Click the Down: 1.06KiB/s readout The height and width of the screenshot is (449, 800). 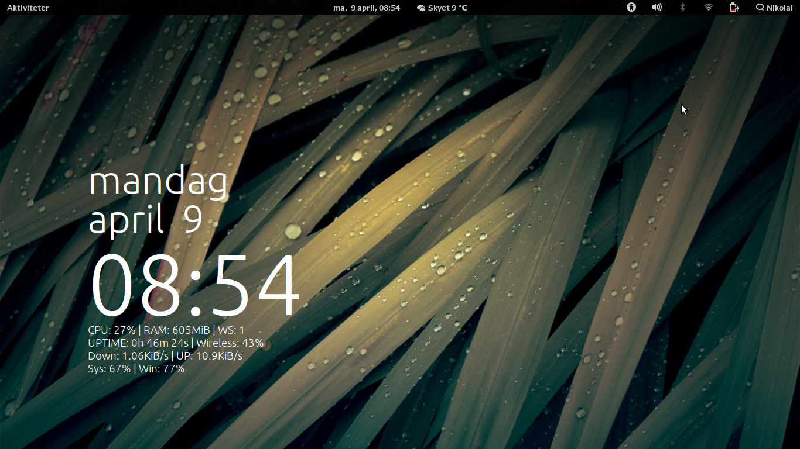coord(128,356)
